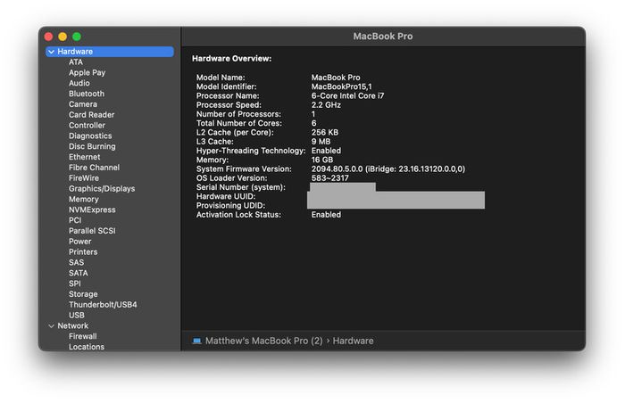This screenshot has height=403, width=625.
Task: Click the 2.2 GHz processor speed value
Action: pos(326,105)
